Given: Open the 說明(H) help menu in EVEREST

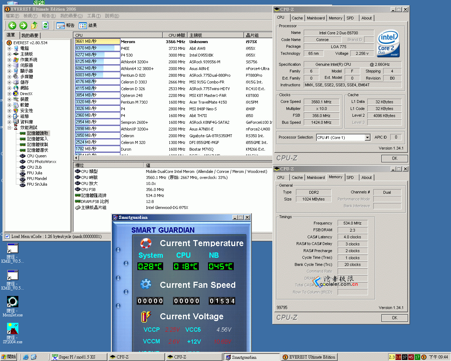Looking at the screenshot, I should [112, 16].
